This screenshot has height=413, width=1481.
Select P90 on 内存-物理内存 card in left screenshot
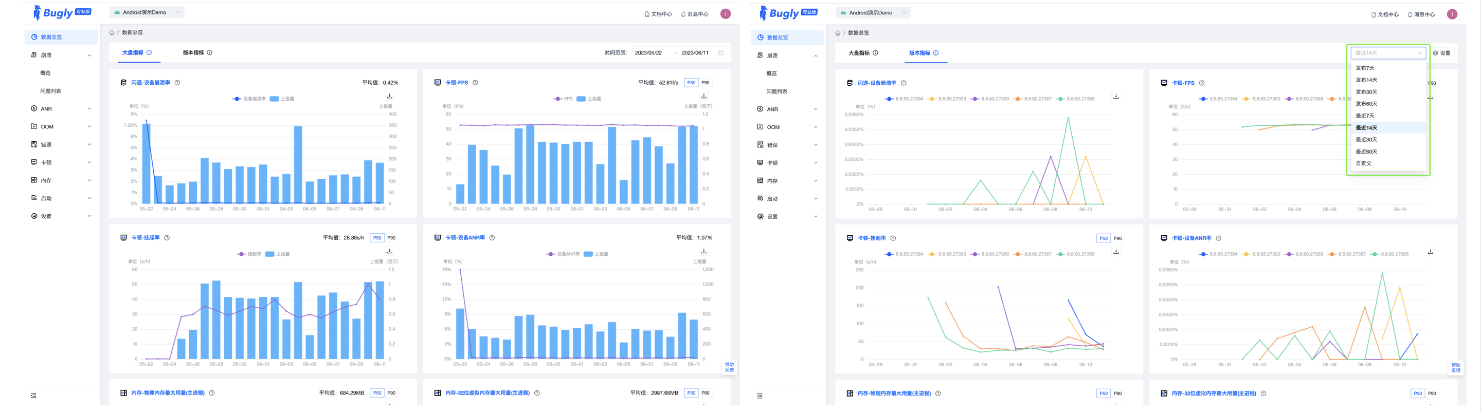[391, 393]
